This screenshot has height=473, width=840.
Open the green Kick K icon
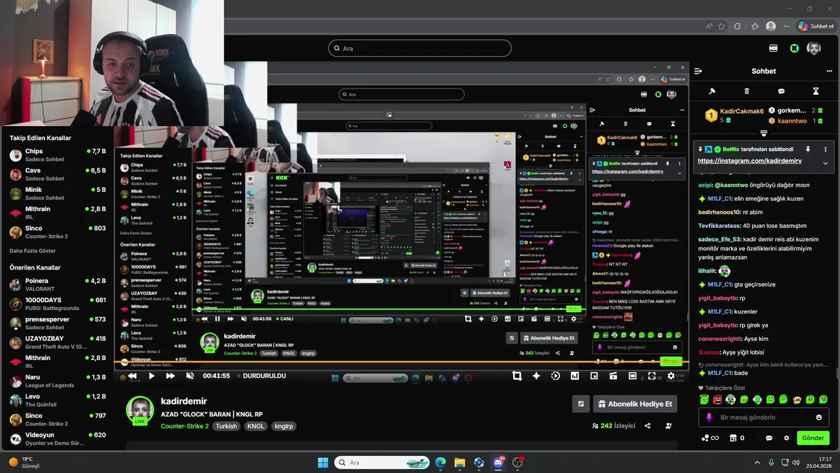(x=794, y=48)
